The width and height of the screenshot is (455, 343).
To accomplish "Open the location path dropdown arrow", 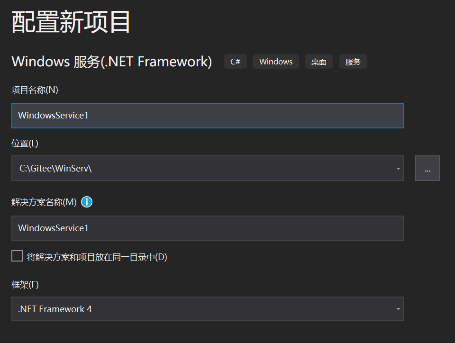I will 398,169.
